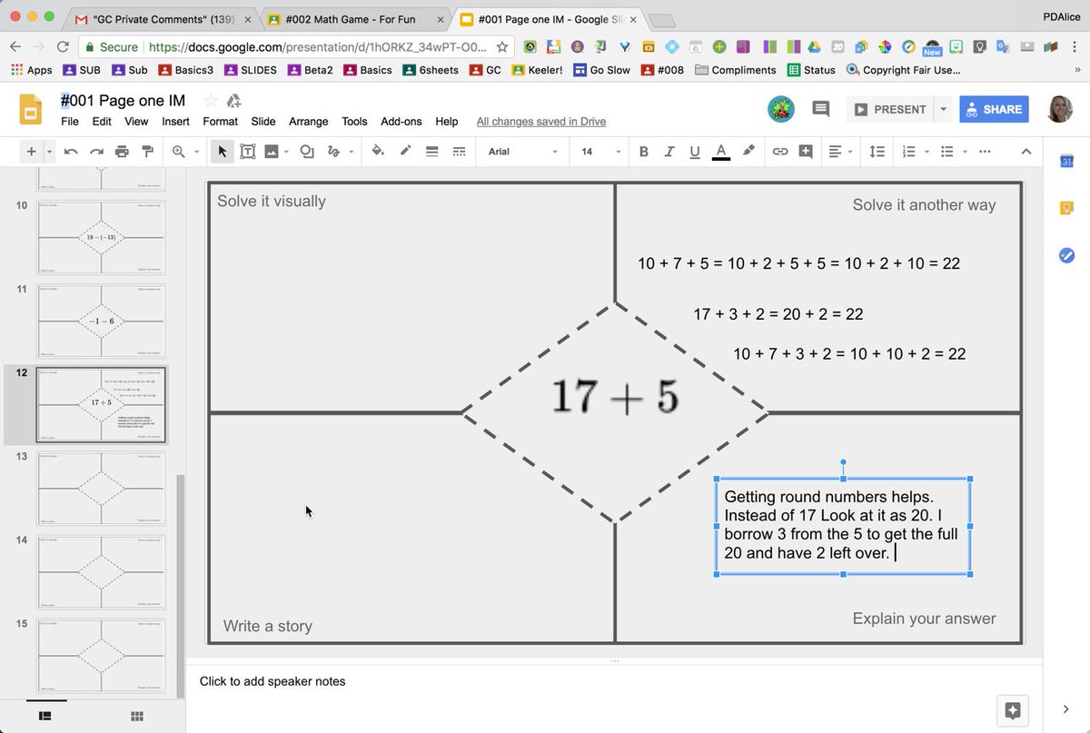This screenshot has width=1090, height=733.
Task: Click the Insert link icon
Action: click(x=780, y=151)
